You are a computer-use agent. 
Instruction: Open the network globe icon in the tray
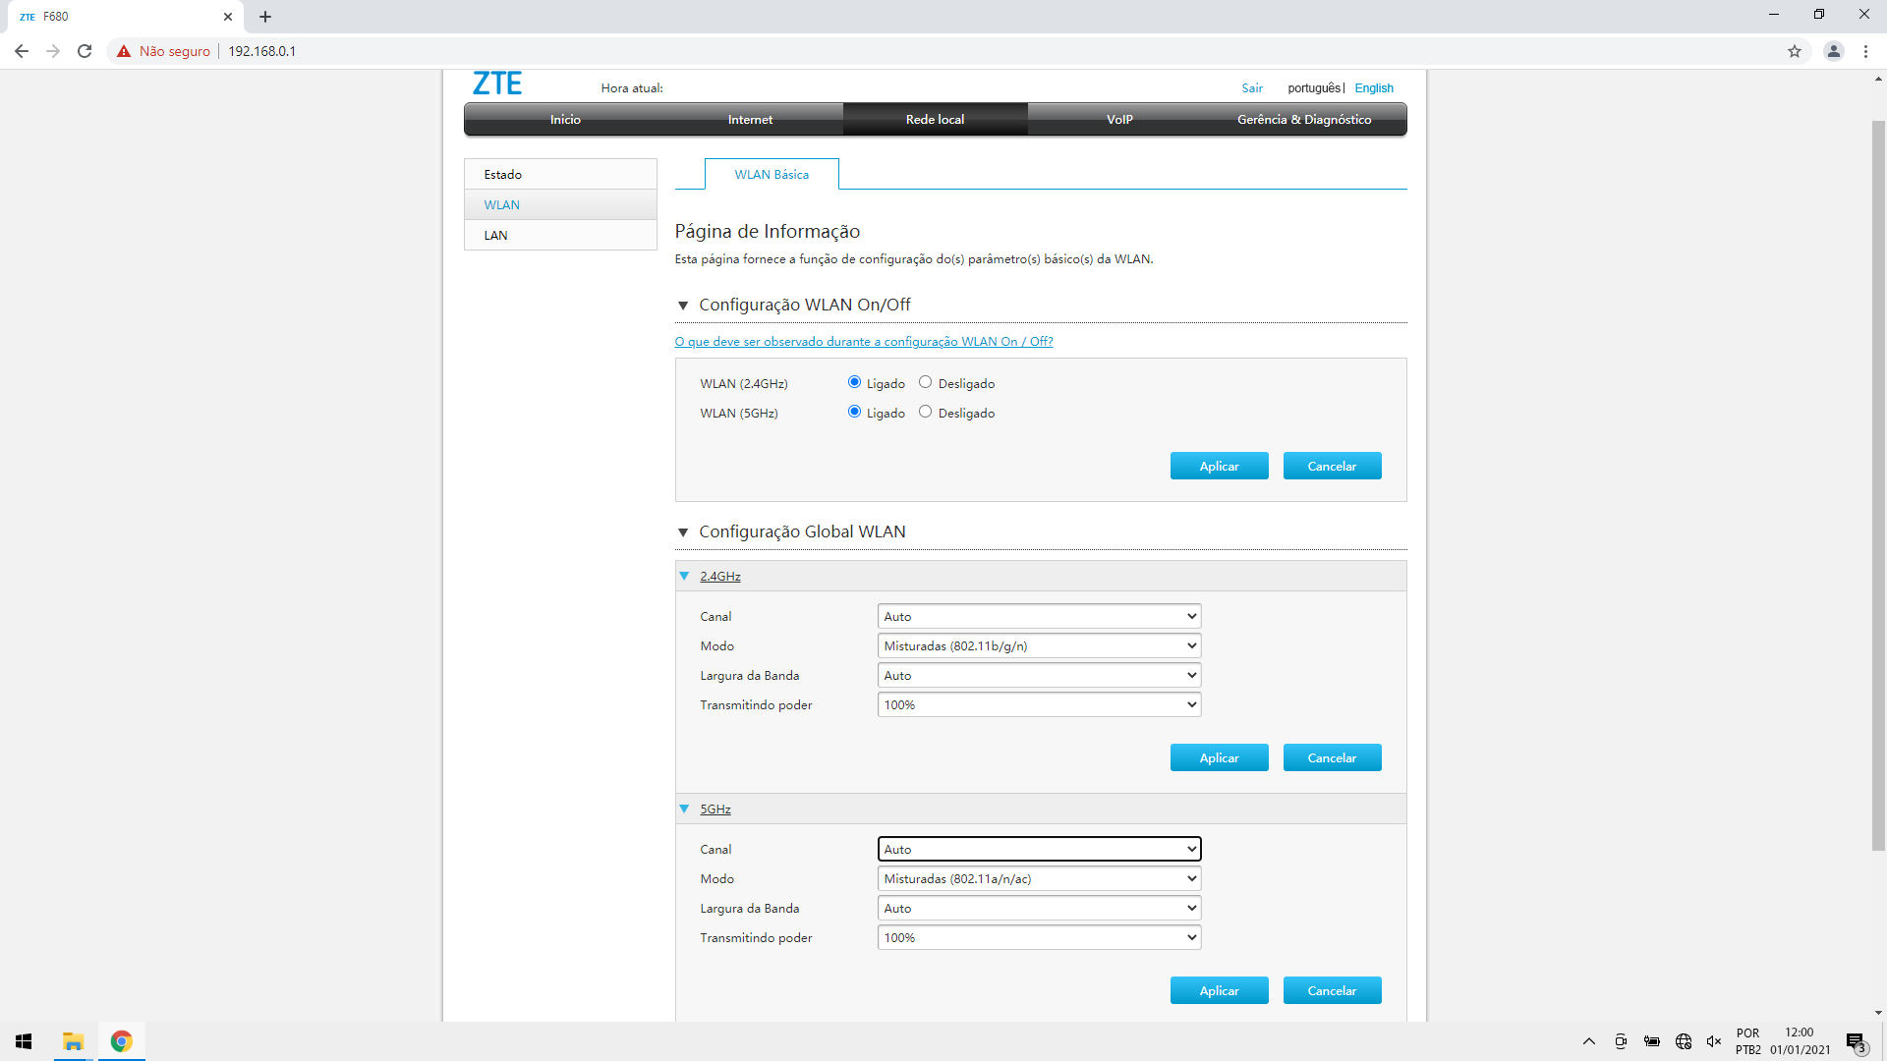(x=1684, y=1041)
